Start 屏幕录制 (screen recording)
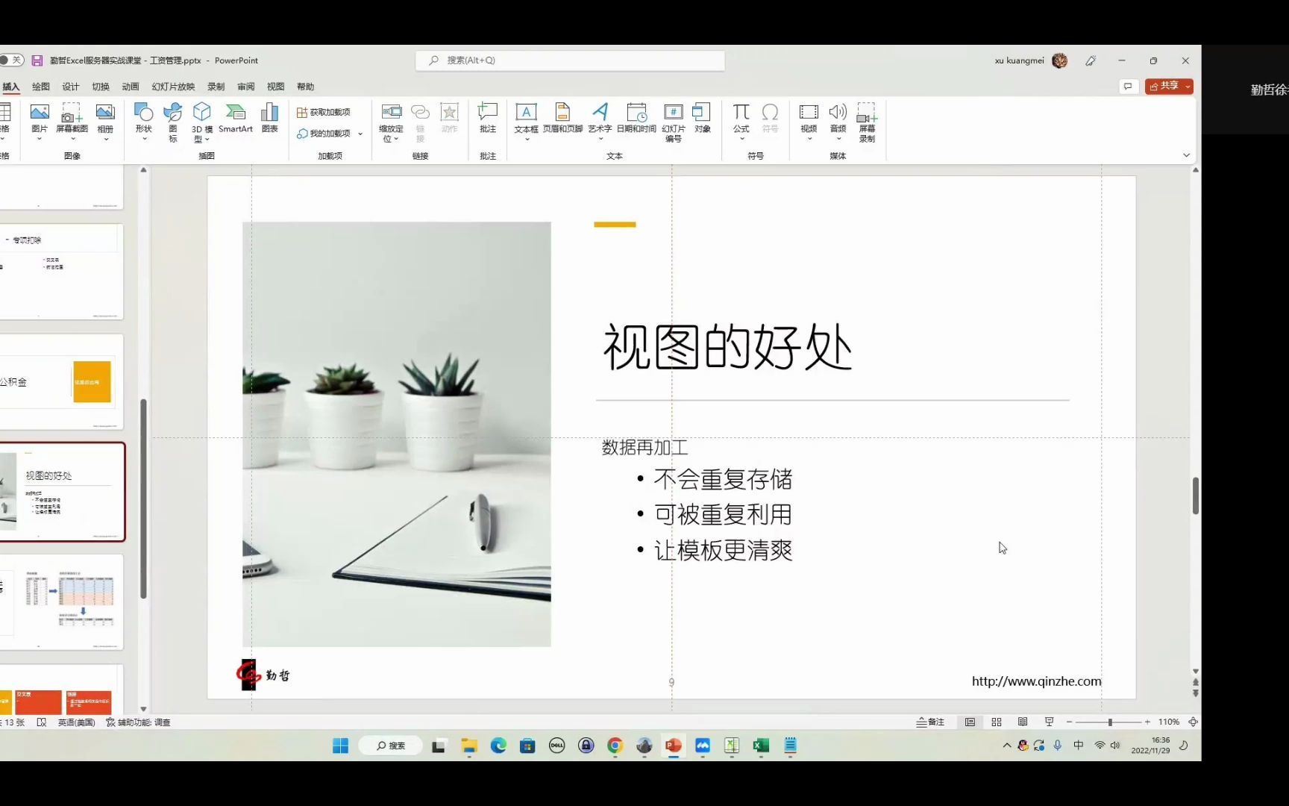This screenshot has width=1289, height=806. click(x=866, y=119)
